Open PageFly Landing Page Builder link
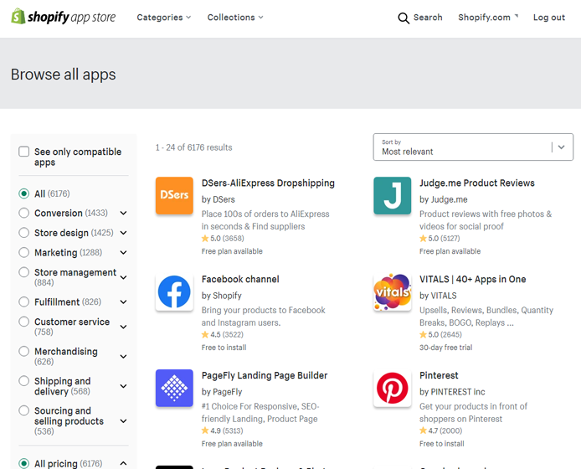 [x=265, y=375]
